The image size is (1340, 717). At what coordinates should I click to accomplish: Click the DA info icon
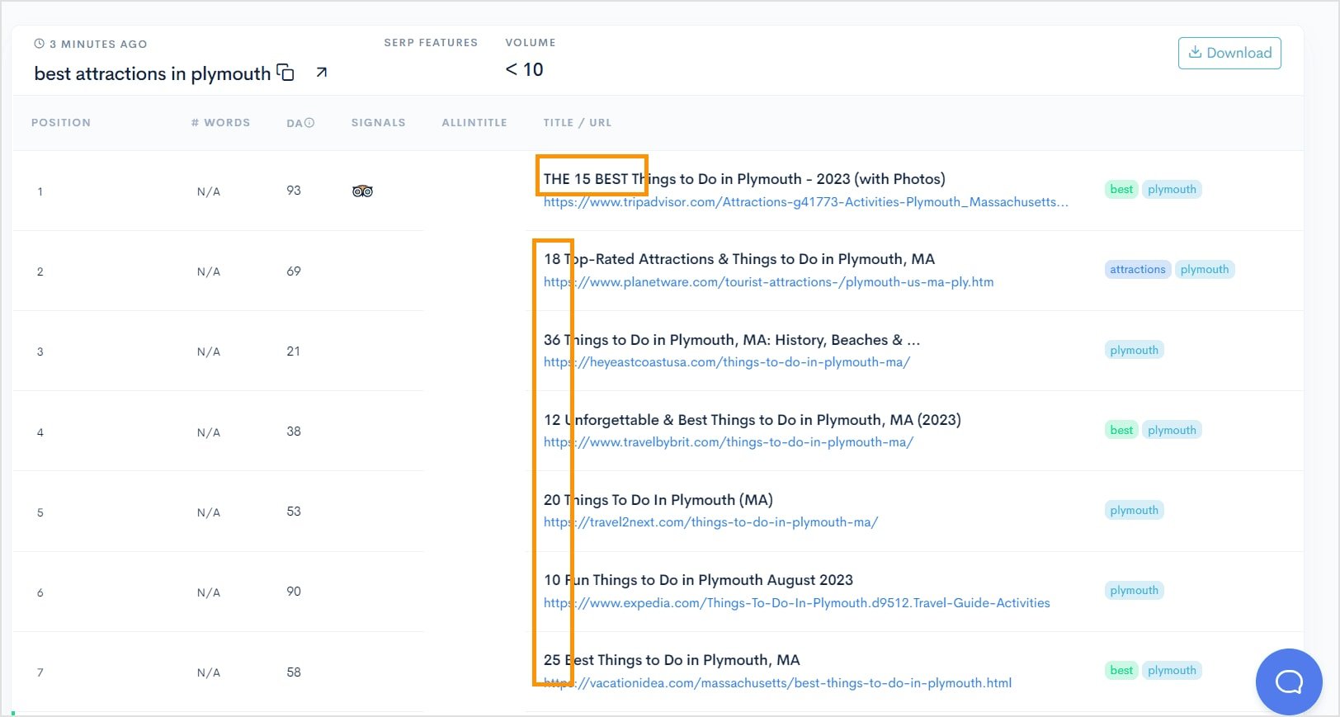pos(309,123)
